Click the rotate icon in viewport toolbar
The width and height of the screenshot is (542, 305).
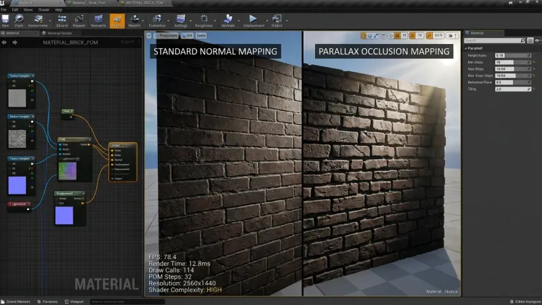[x=370, y=36]
